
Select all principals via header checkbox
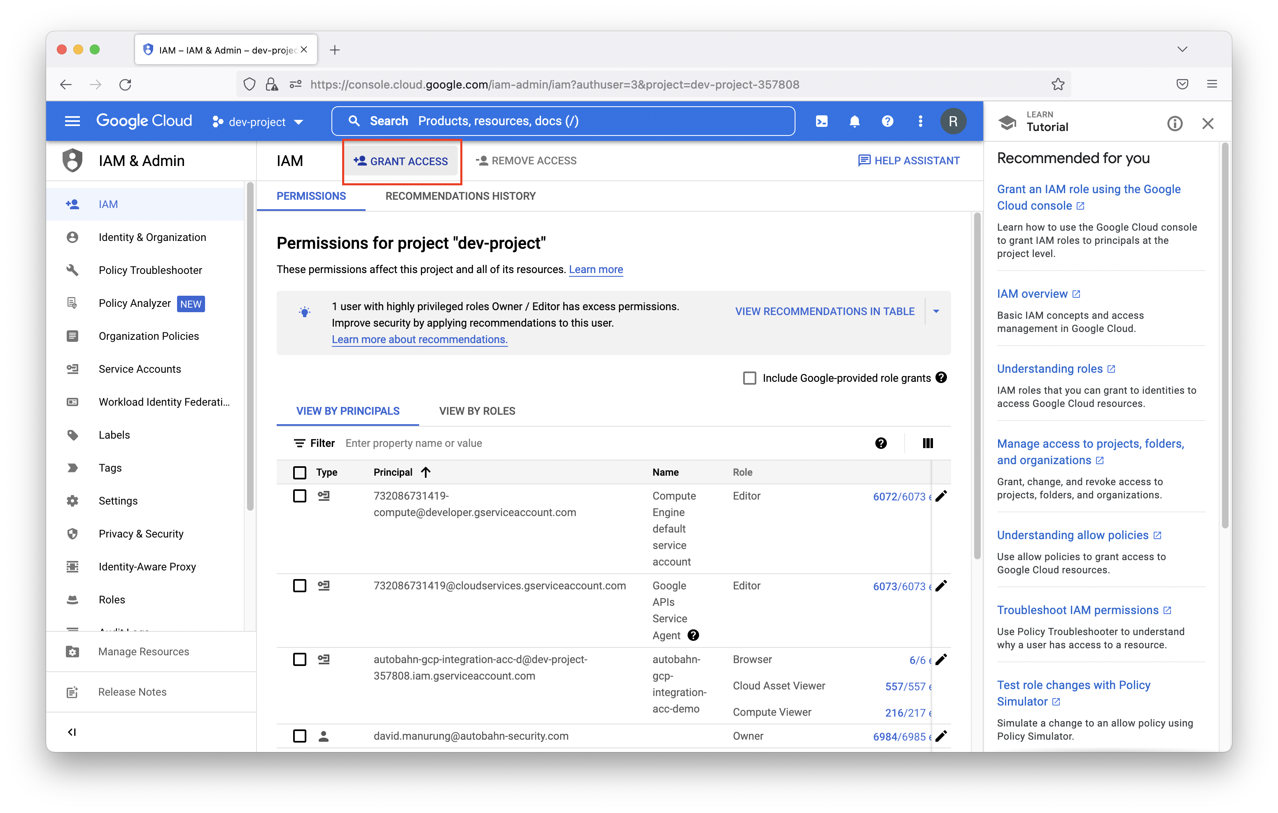click(300, 472)
